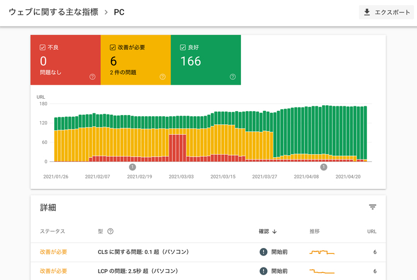Viewport: 417px width, 280px height.
Task: Click the 開始前 label in the LCP row
Action: pos(279,271)
